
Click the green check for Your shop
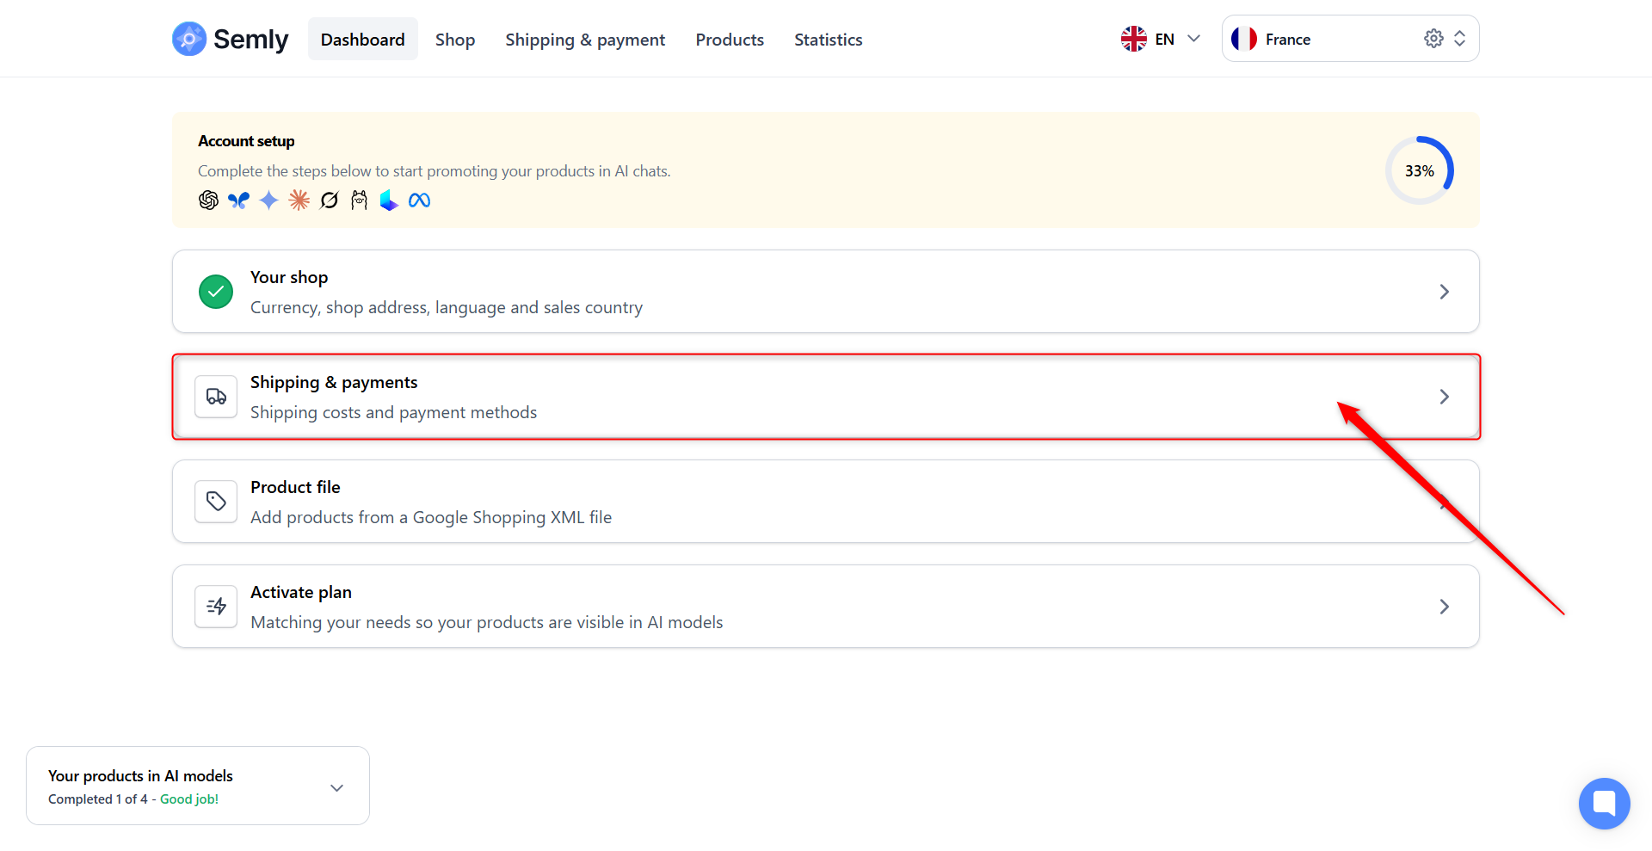click(x=216, y=292)
